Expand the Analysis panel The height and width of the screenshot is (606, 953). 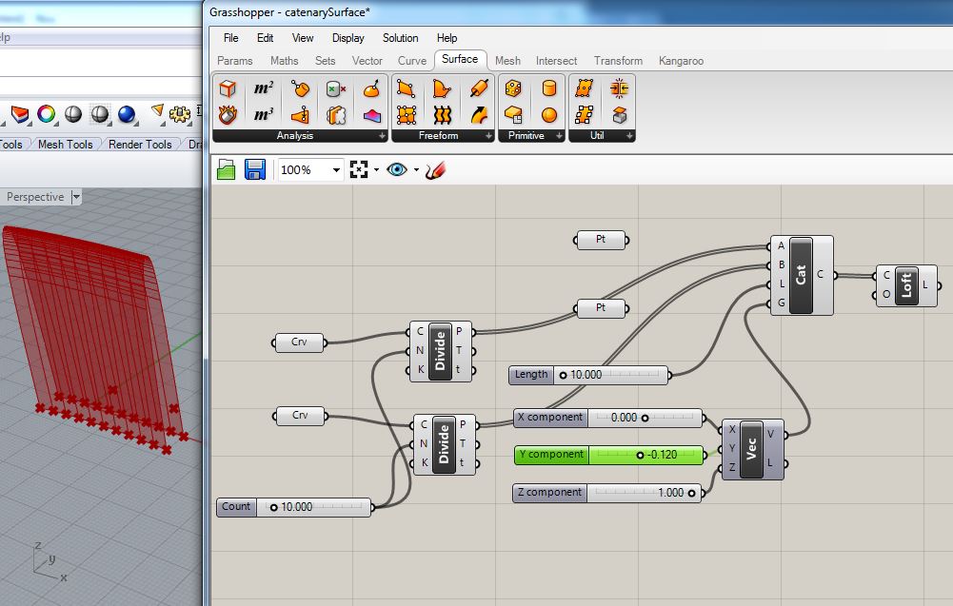pyautogui.click(x=383, y=136)
